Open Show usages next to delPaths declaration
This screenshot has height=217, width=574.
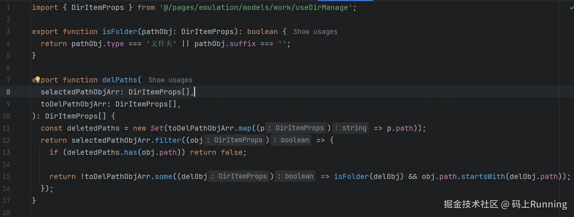(x=170, y=80)
